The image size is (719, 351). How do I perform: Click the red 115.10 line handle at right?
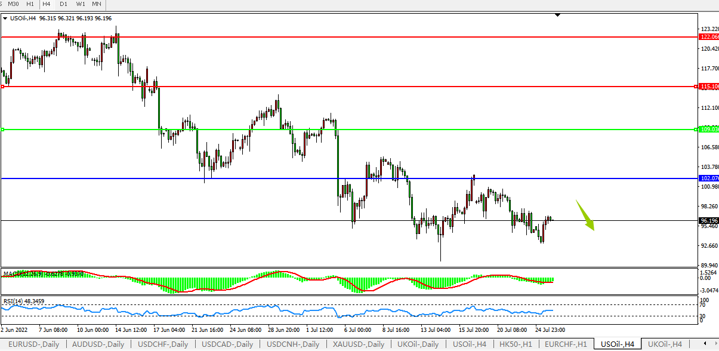click(x=696, y=87)
